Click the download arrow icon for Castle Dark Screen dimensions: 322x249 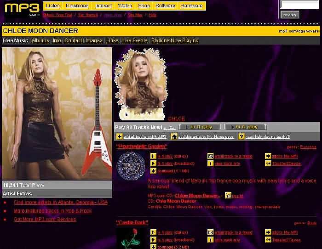(x=153, y=247)
